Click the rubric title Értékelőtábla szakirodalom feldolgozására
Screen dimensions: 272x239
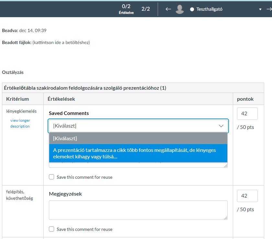(85, 88)
